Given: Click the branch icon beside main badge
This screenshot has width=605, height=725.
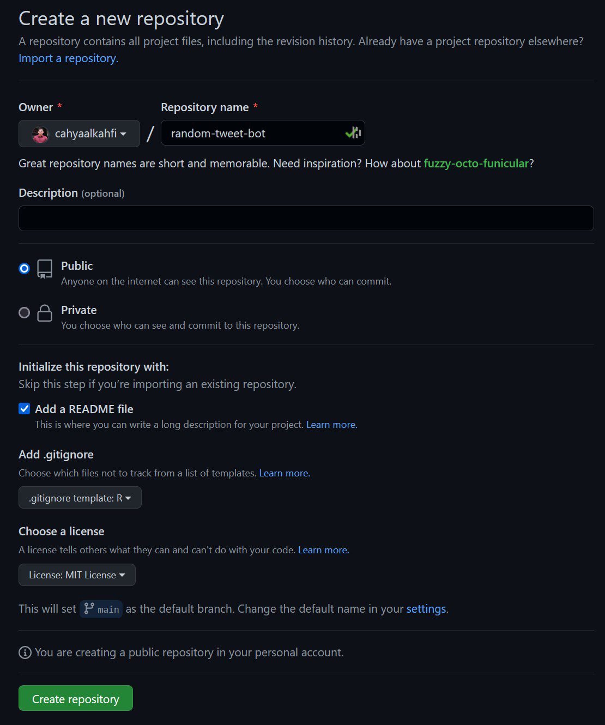Looking at the screenshot, I should tap(89, 609).
